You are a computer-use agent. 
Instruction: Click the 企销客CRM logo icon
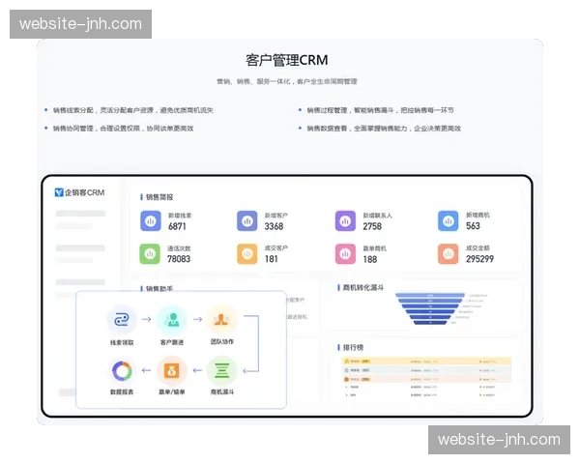tap(59, 192)
